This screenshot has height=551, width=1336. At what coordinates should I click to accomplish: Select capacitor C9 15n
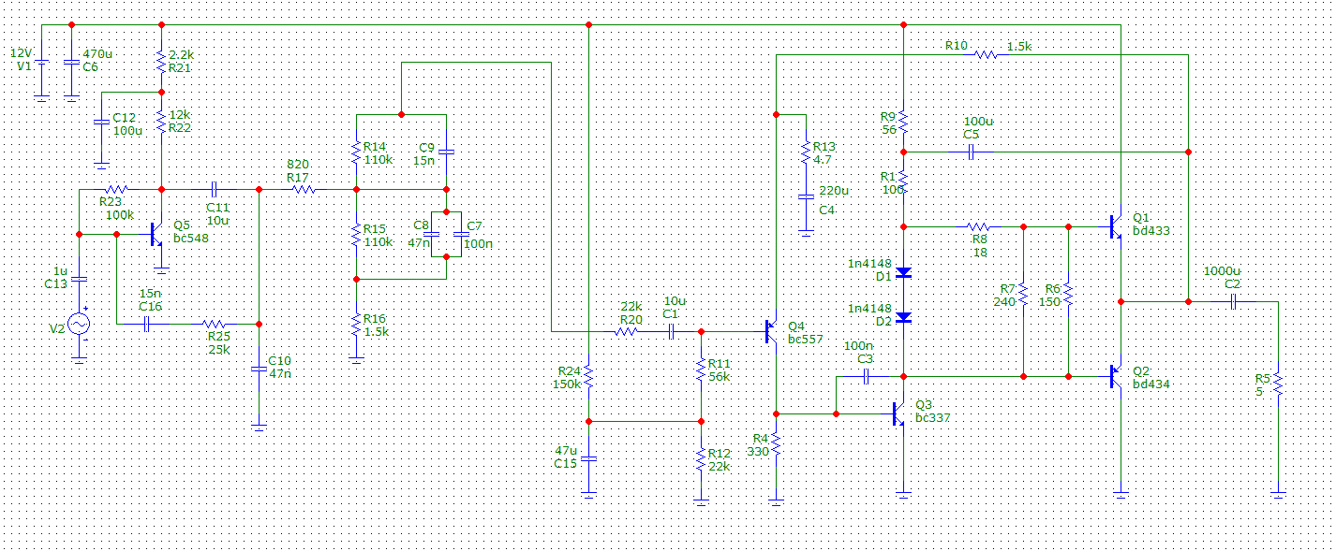pos(446,150)
